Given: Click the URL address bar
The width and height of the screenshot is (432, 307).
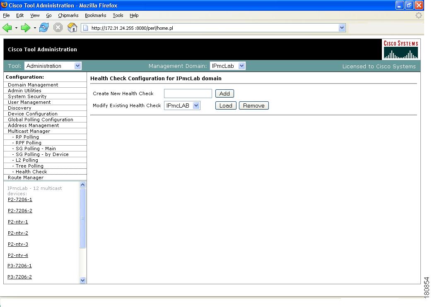Looking at the screenshot, I should tap(213, 28).
